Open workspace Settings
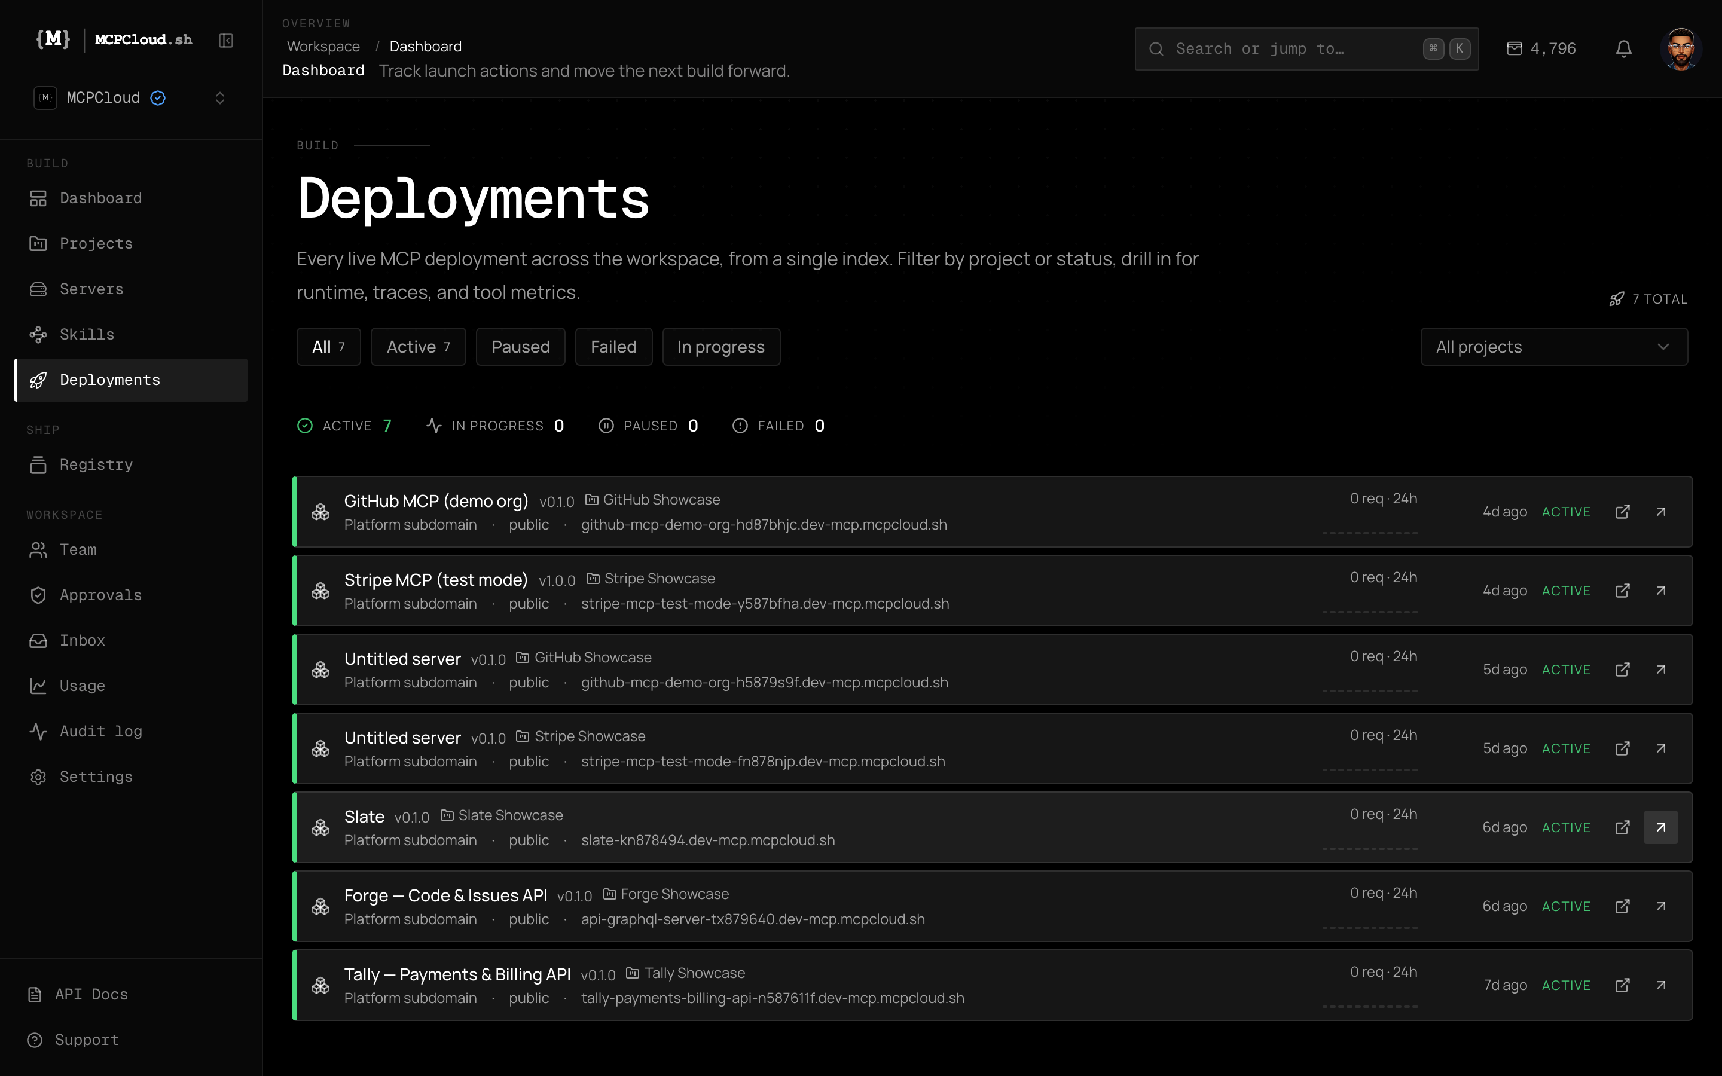 131,777
